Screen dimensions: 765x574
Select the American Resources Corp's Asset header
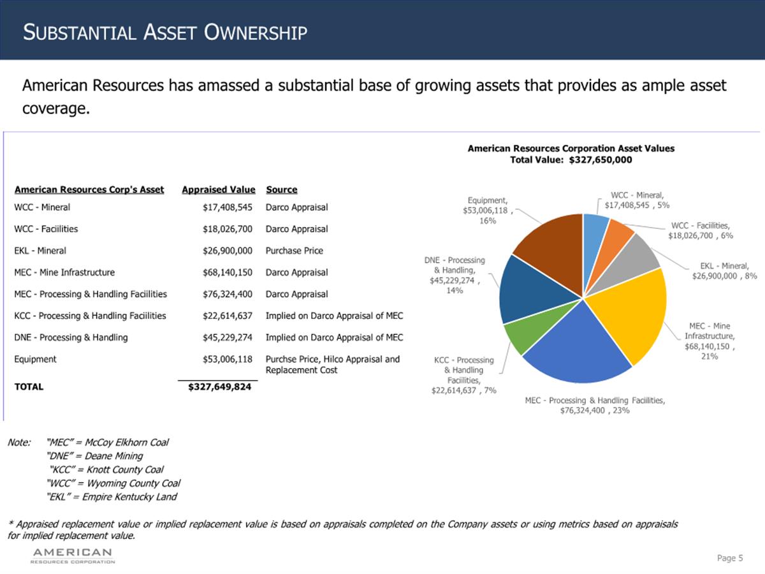tap(89, 189)
